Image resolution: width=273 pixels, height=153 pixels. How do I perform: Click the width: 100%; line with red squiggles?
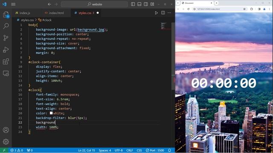47,127
